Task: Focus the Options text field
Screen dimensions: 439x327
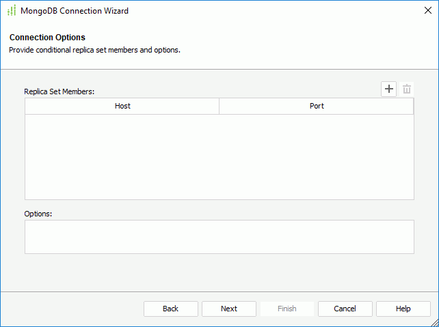Action: [x=219, y=237]
